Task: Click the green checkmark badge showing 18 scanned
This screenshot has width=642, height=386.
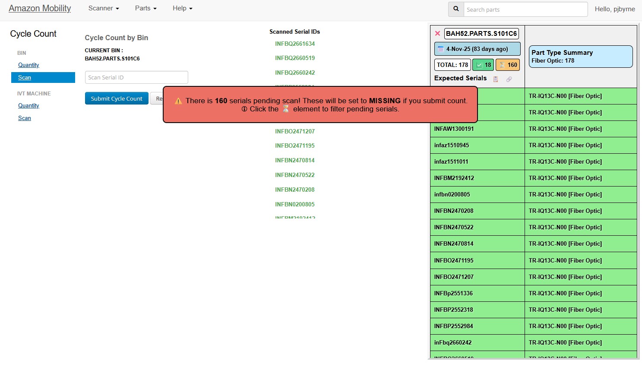Action: click(483, 65)
